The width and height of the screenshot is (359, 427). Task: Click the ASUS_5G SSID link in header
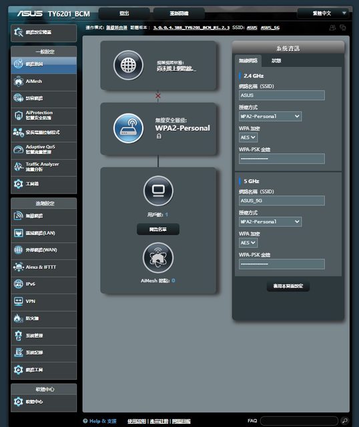pos(270,27)
